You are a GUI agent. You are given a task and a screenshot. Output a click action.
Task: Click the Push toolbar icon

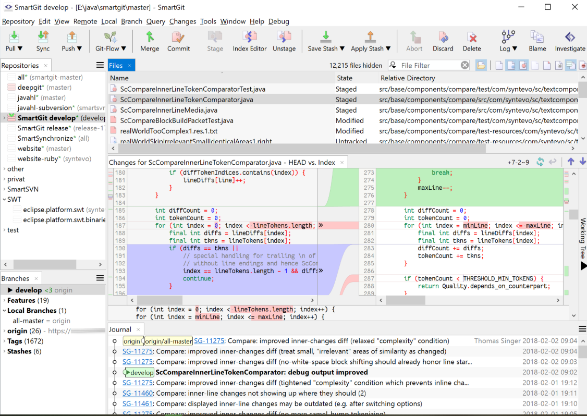pyautogui.click(x=71, y=36)
